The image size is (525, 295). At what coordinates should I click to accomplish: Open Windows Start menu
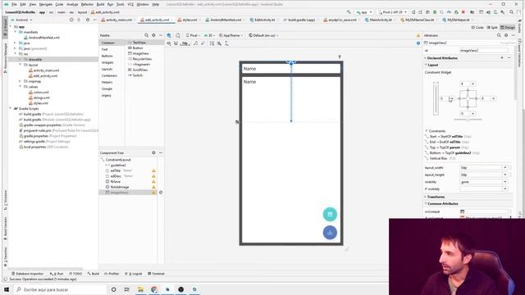[x=7, y=289]
